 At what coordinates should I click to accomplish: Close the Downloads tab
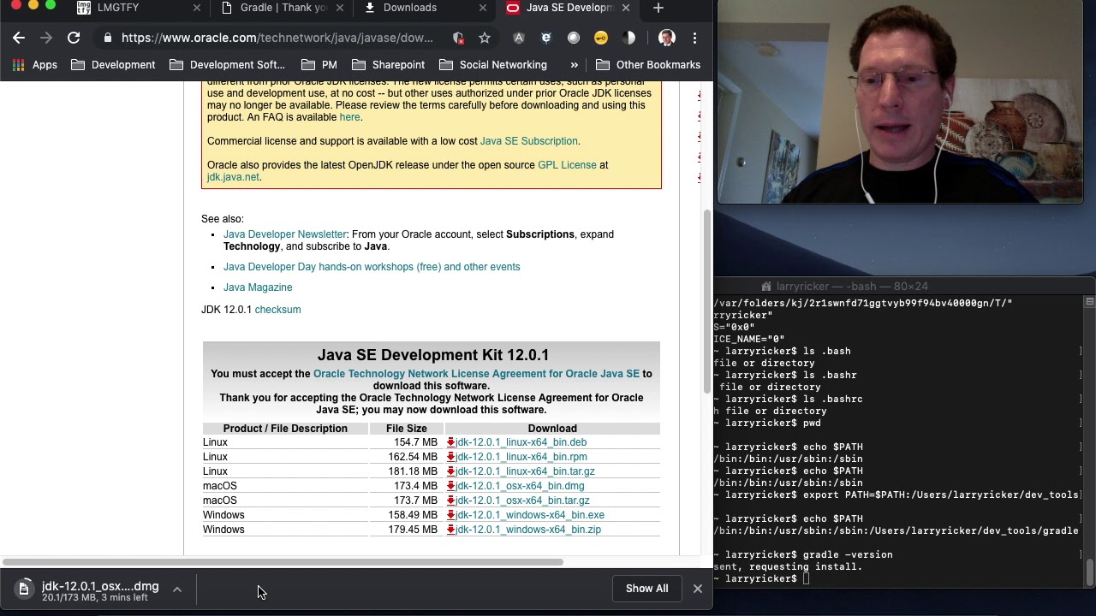483,8
